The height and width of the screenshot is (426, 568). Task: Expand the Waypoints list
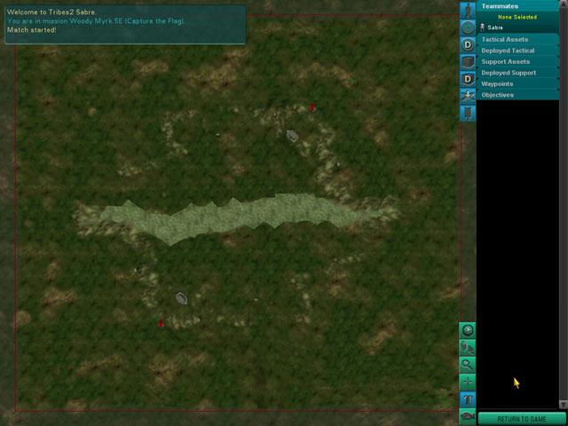click(x=518, y=83)
